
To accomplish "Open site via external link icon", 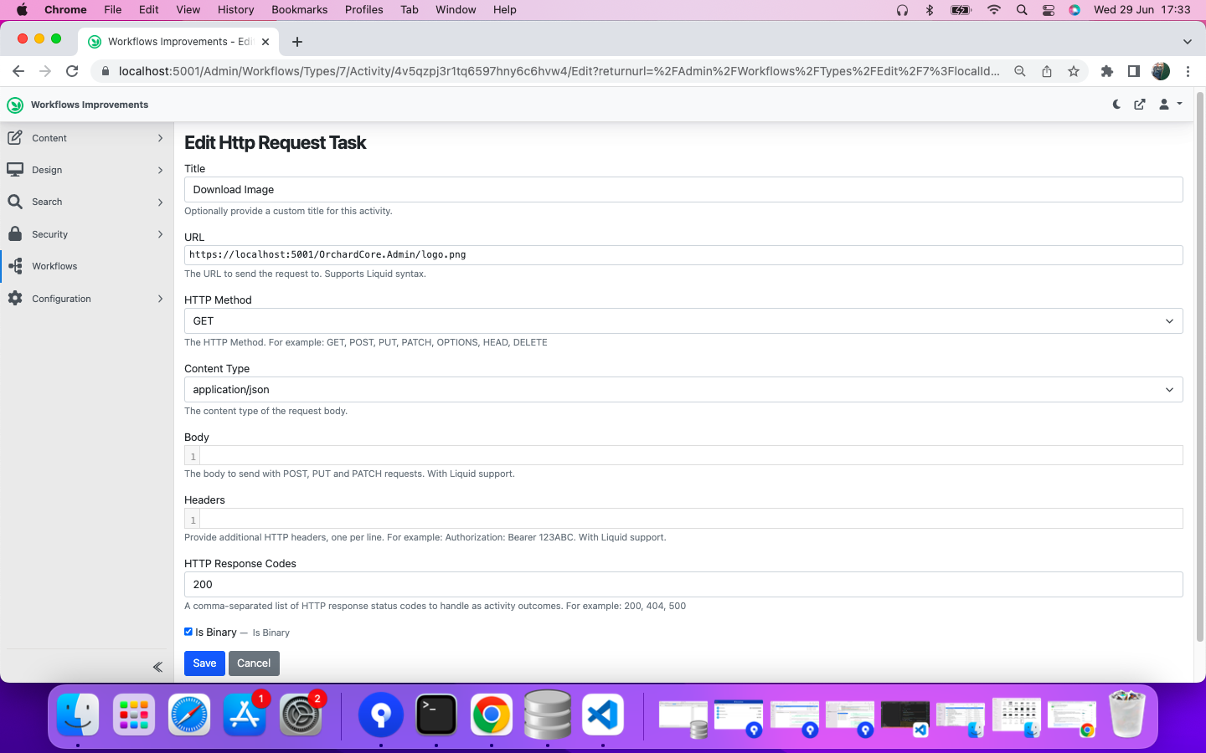I will (x=1140, y=105).
